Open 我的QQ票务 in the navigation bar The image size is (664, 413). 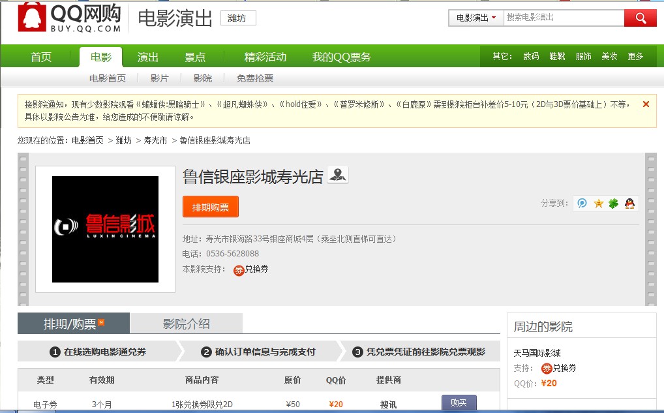[341, 57]
